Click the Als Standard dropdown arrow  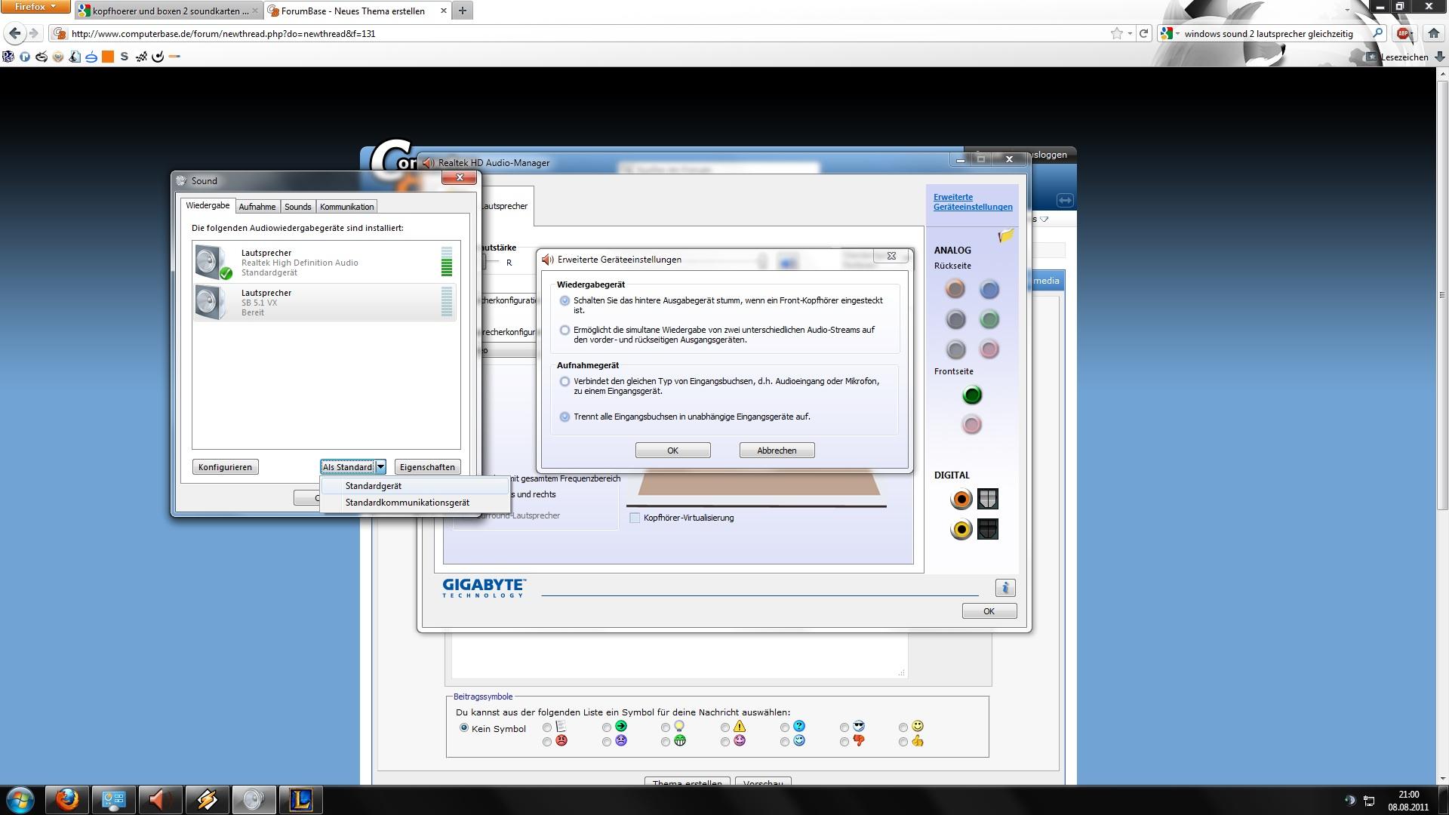(380, 467)
